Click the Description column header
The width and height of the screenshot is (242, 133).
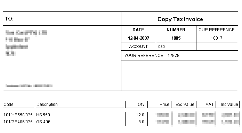47,105
